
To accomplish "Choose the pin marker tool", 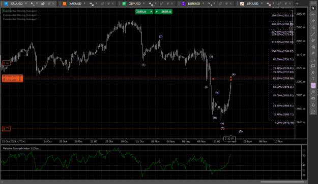I will pos(313,53).
